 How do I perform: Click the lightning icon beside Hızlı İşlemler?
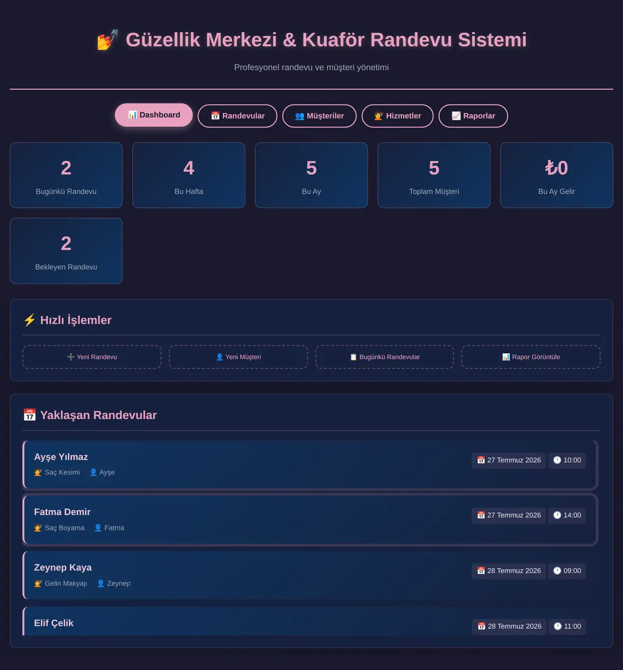click(30, 320)
